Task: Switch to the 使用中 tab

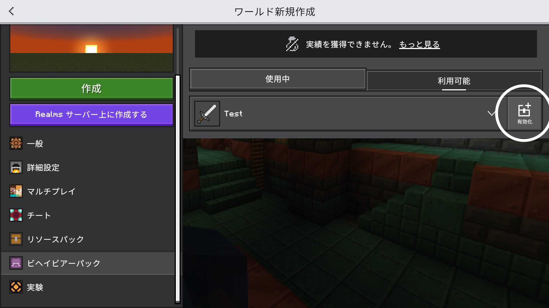Action: [x=277, y=79]
